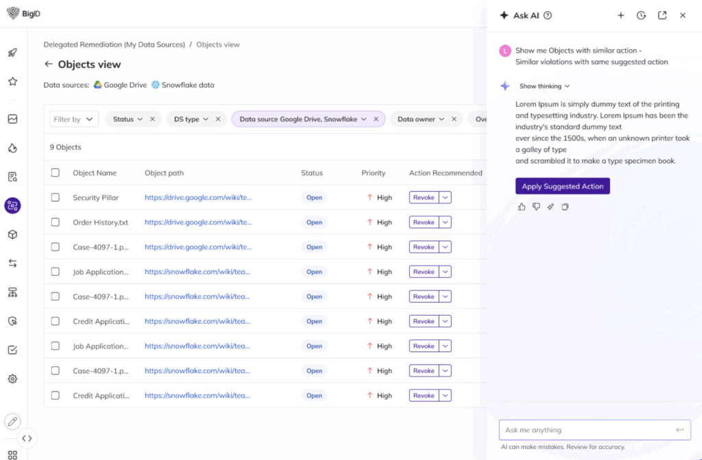
Task: Select the Order History.txt checkbox
Action: pos(56,222)
